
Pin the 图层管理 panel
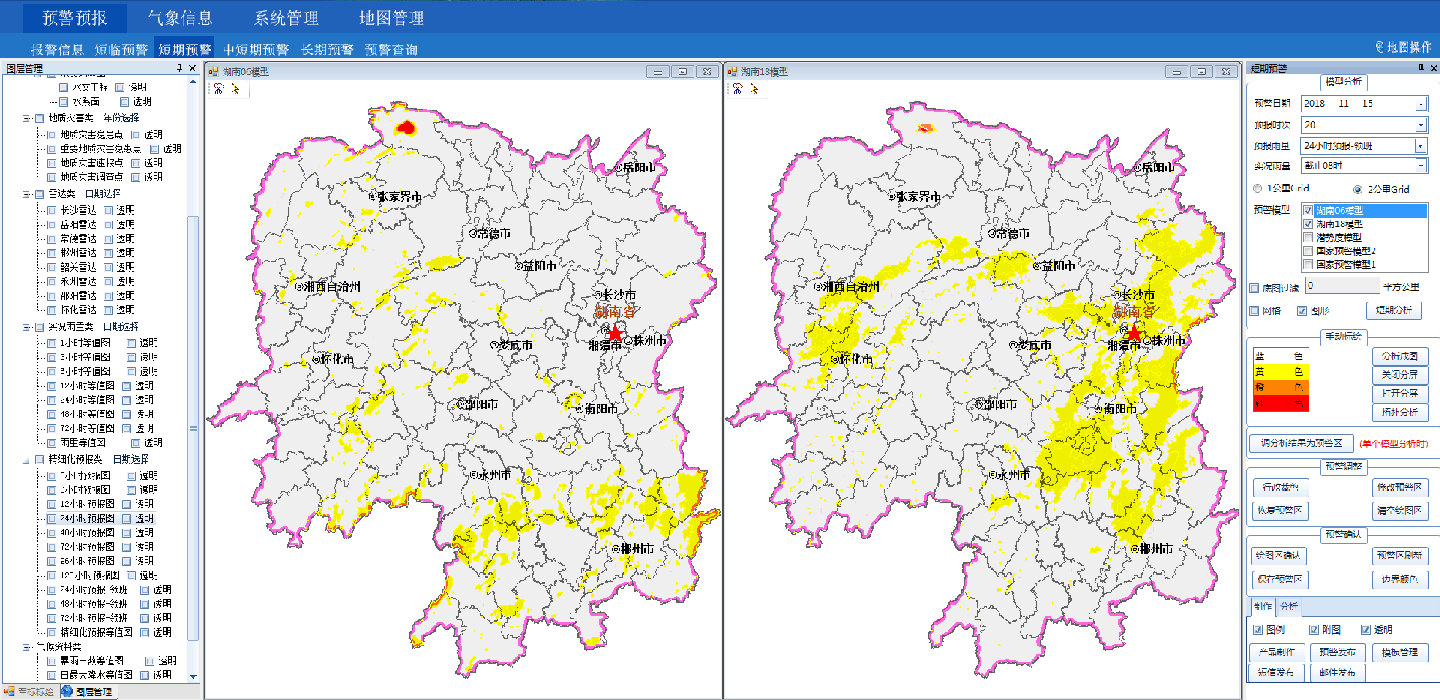tap(179, 68)
